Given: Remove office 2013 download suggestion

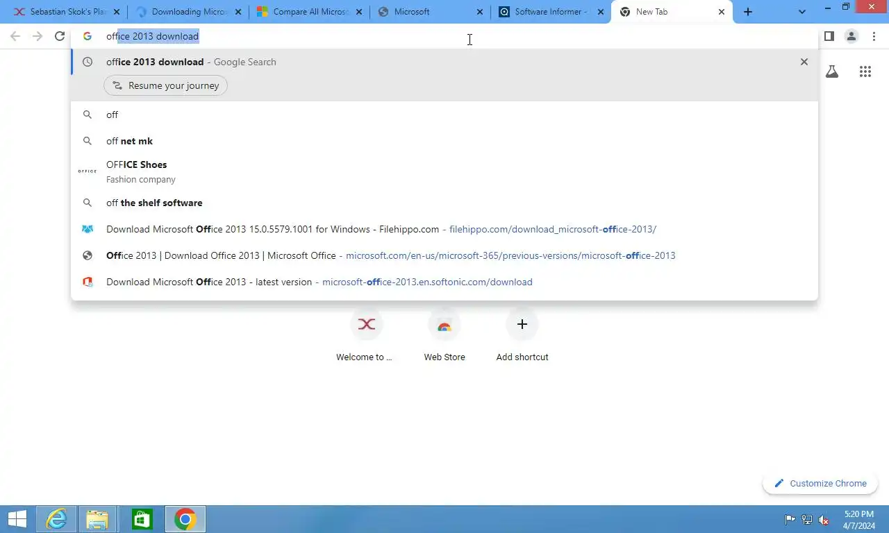Looking at the screenshot, I should click(x=804, y=62).
